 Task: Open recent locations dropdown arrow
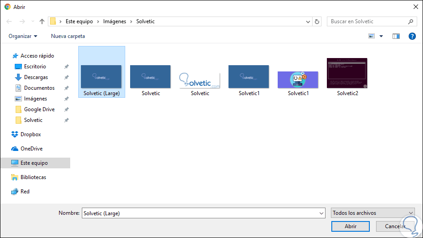pos(33,21)
